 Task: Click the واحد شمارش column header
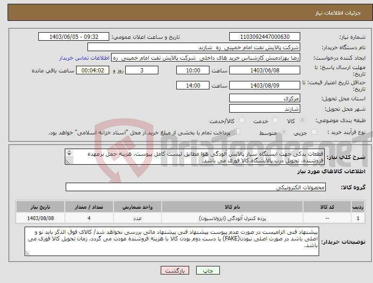[138, 207]
